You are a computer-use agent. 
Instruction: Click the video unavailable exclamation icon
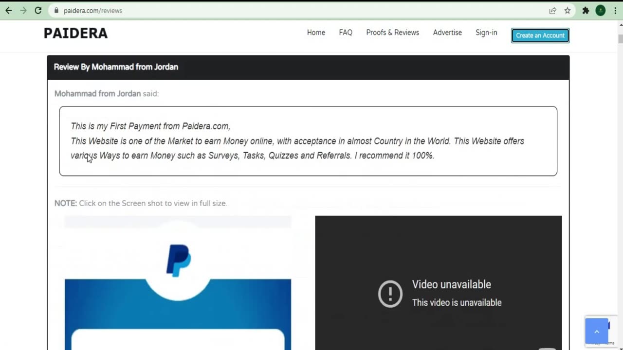[x=390, y=294]
